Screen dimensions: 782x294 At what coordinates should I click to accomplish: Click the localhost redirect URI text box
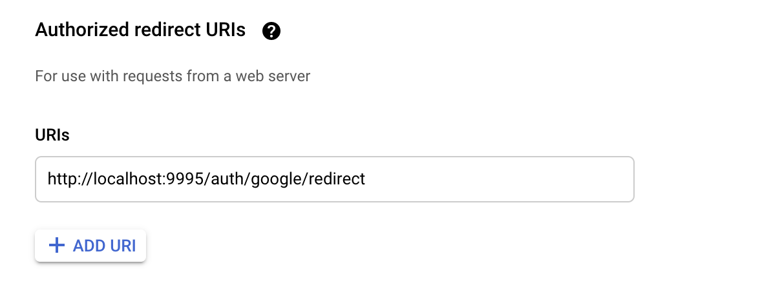(335, 179)
